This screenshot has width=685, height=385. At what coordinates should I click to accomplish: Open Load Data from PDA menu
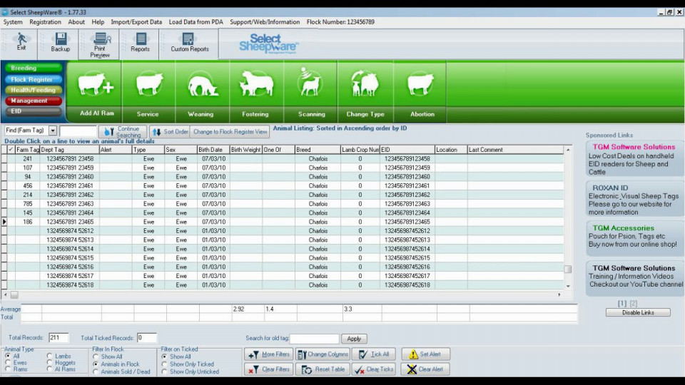196,22
